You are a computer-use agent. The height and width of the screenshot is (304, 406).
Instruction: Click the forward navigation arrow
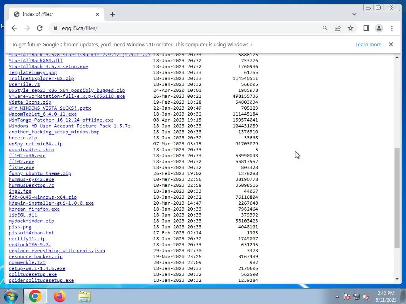click(x=27, y=28)
